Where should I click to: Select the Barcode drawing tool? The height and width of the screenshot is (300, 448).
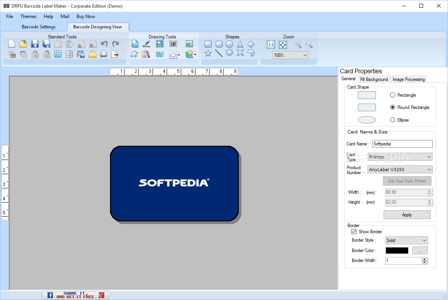173,44
